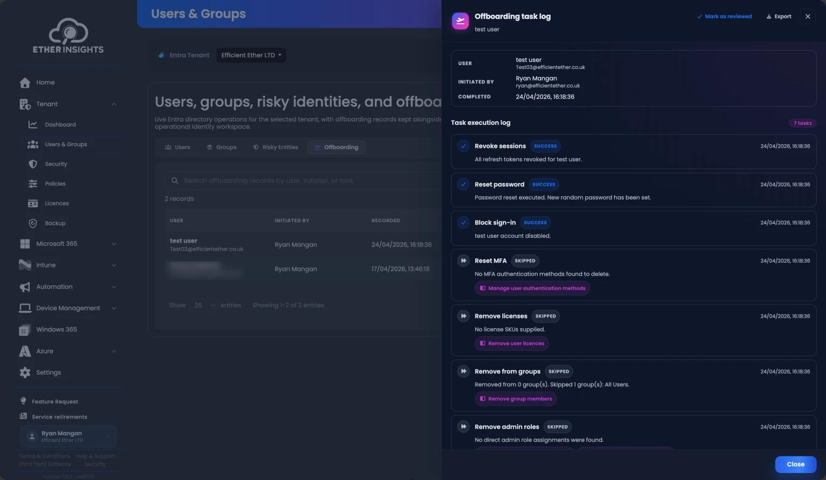Click the Reset MFA skipped fast-forward icon
Viewport: 826px width, 480px height.
click(463, 260)
